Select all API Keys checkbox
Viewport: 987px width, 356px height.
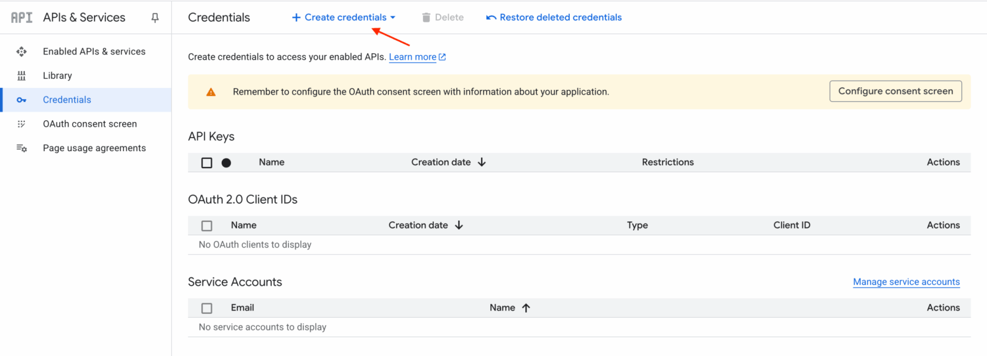click(x=207, y=163)
